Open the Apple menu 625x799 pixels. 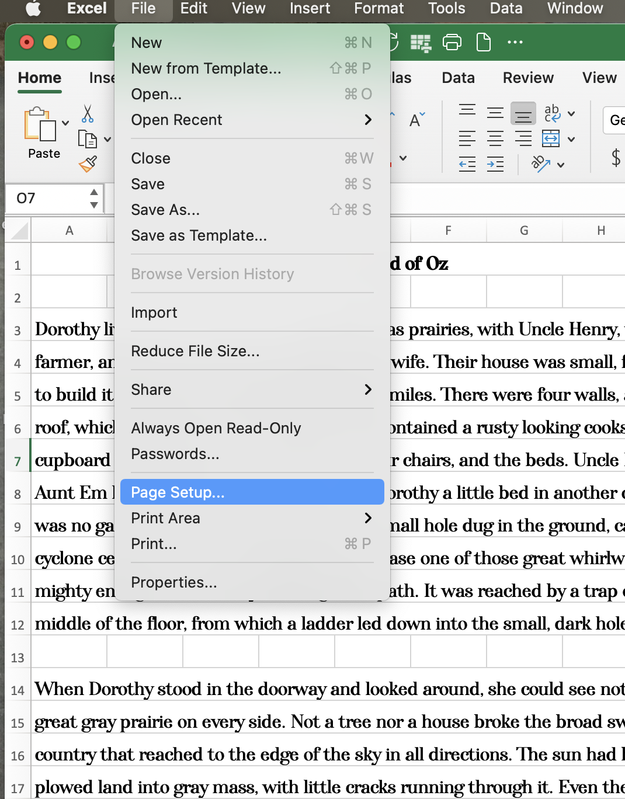34,8
